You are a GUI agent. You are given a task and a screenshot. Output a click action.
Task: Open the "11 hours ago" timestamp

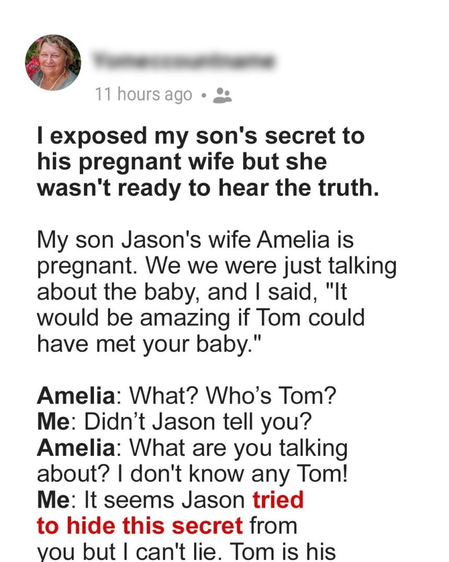coord(144,95)
